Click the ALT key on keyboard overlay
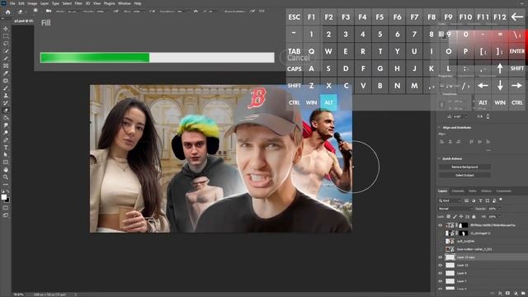Image resolution: width=528 pixels, height=297 pixels. [328, 102]
